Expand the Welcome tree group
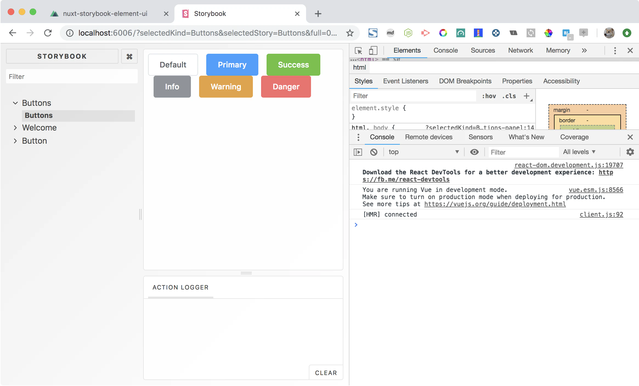 coord(15,128)
